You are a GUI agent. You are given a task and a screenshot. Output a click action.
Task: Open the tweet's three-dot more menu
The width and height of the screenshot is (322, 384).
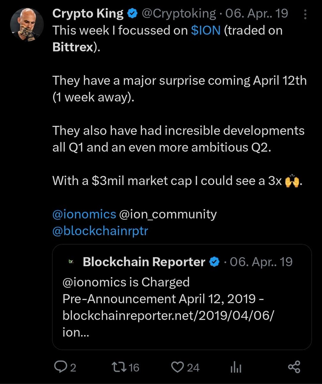[x=305, y=14]
